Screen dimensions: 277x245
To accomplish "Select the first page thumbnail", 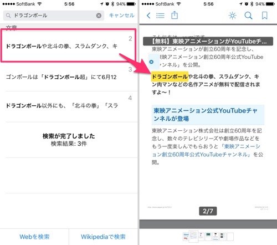I will pos(186,237).
